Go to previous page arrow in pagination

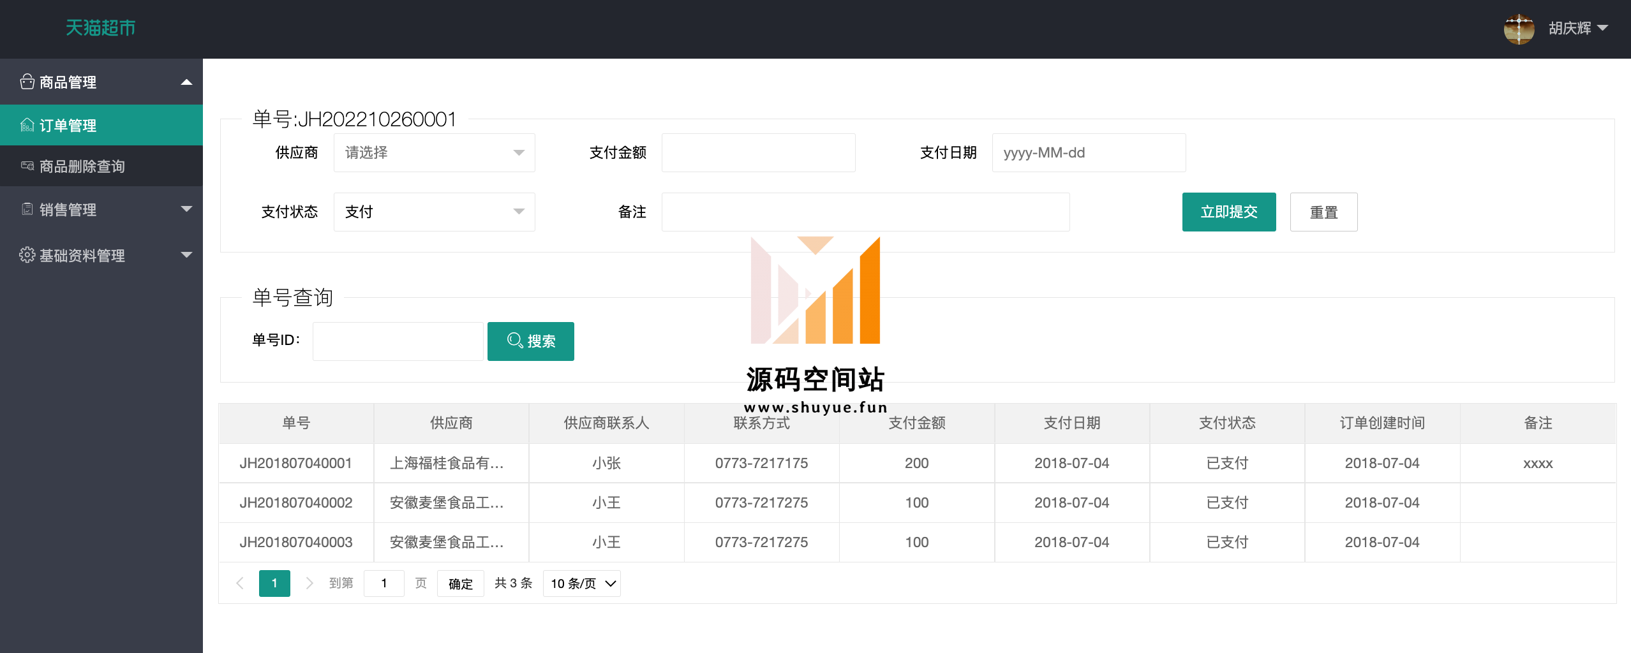pos(240,583)
